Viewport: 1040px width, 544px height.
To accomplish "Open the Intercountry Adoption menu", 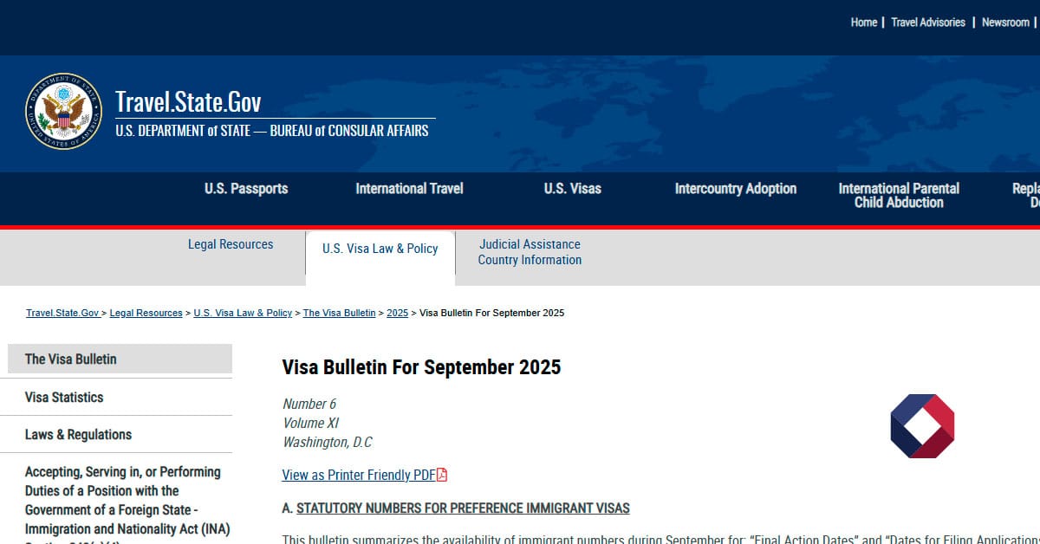I will click(735, 189).
